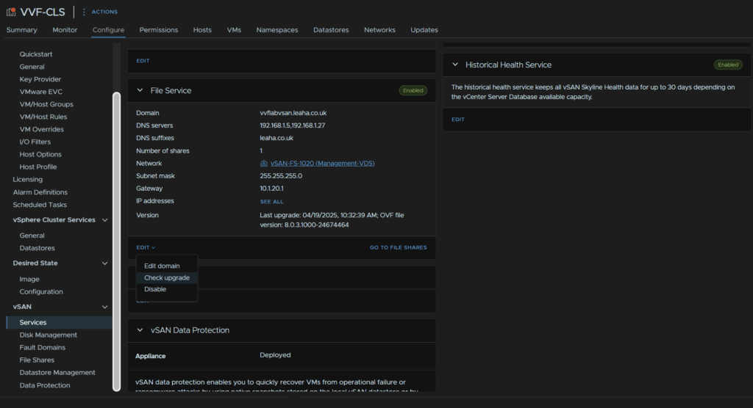Image resolution: width=753 pixels, height=408 pixels.
Task: Select VMware EVC in sidebar
Action: 41,92
